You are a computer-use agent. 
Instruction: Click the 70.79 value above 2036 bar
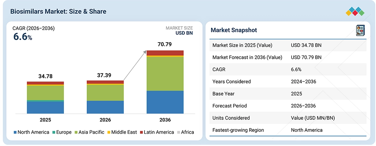point(164,44)
